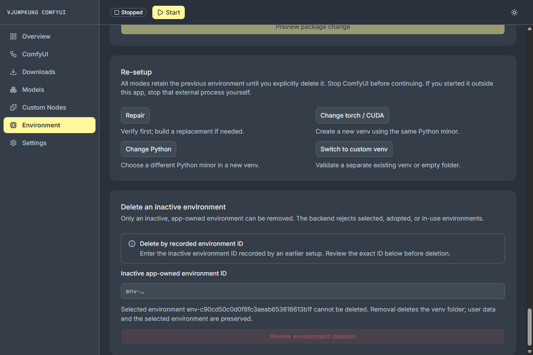Click the Delete by recorded environment ID text
533x355 pixels.
click(191, 244)
